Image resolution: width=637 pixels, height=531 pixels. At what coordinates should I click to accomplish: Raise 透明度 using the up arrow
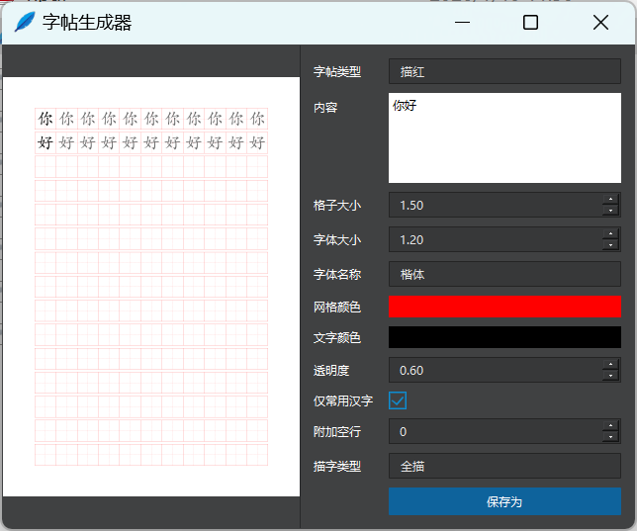(x=611, y=365)
